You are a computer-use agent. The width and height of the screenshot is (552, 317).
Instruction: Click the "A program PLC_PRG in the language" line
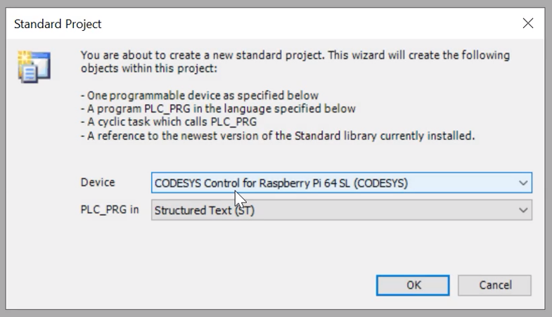(x=218, y=109)
